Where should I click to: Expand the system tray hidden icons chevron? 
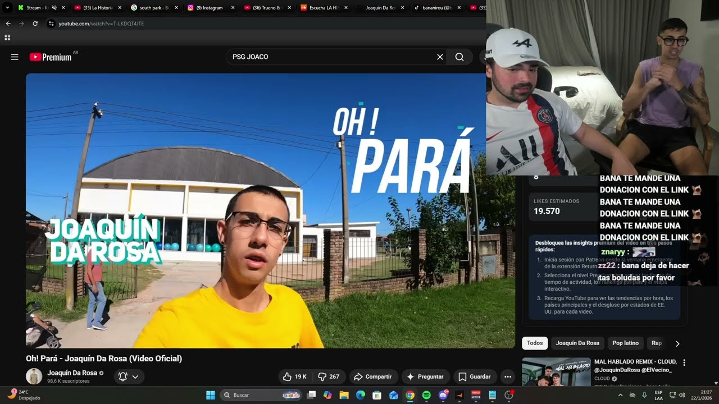click(x=621, y=395)
